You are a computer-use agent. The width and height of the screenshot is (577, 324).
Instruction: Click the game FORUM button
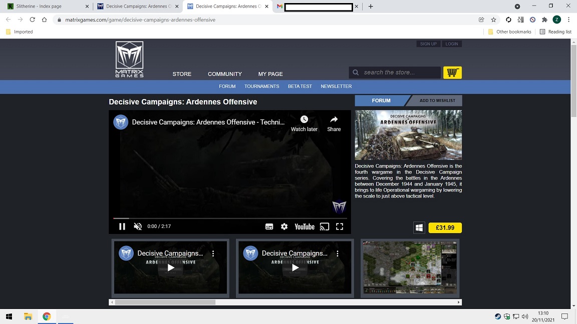click(x=381, y=100)
